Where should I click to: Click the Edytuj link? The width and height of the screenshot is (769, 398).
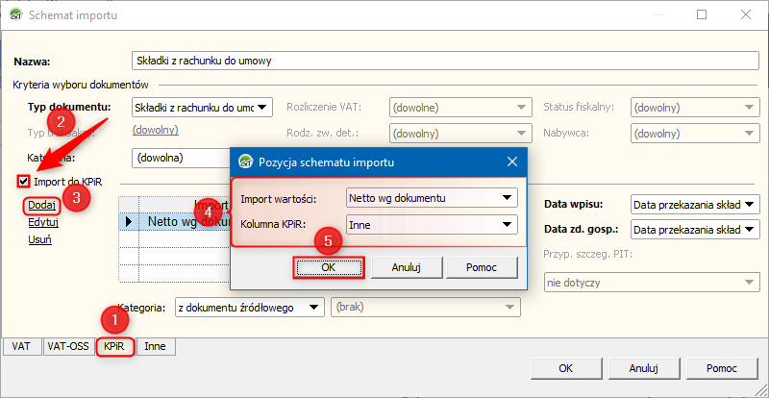(43, 222)
